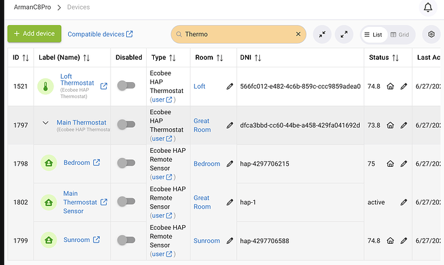Open Loft Thermostat in new window icon
Image resolution: width=444 pixels, height=265 pixels.
coord(104,86)
